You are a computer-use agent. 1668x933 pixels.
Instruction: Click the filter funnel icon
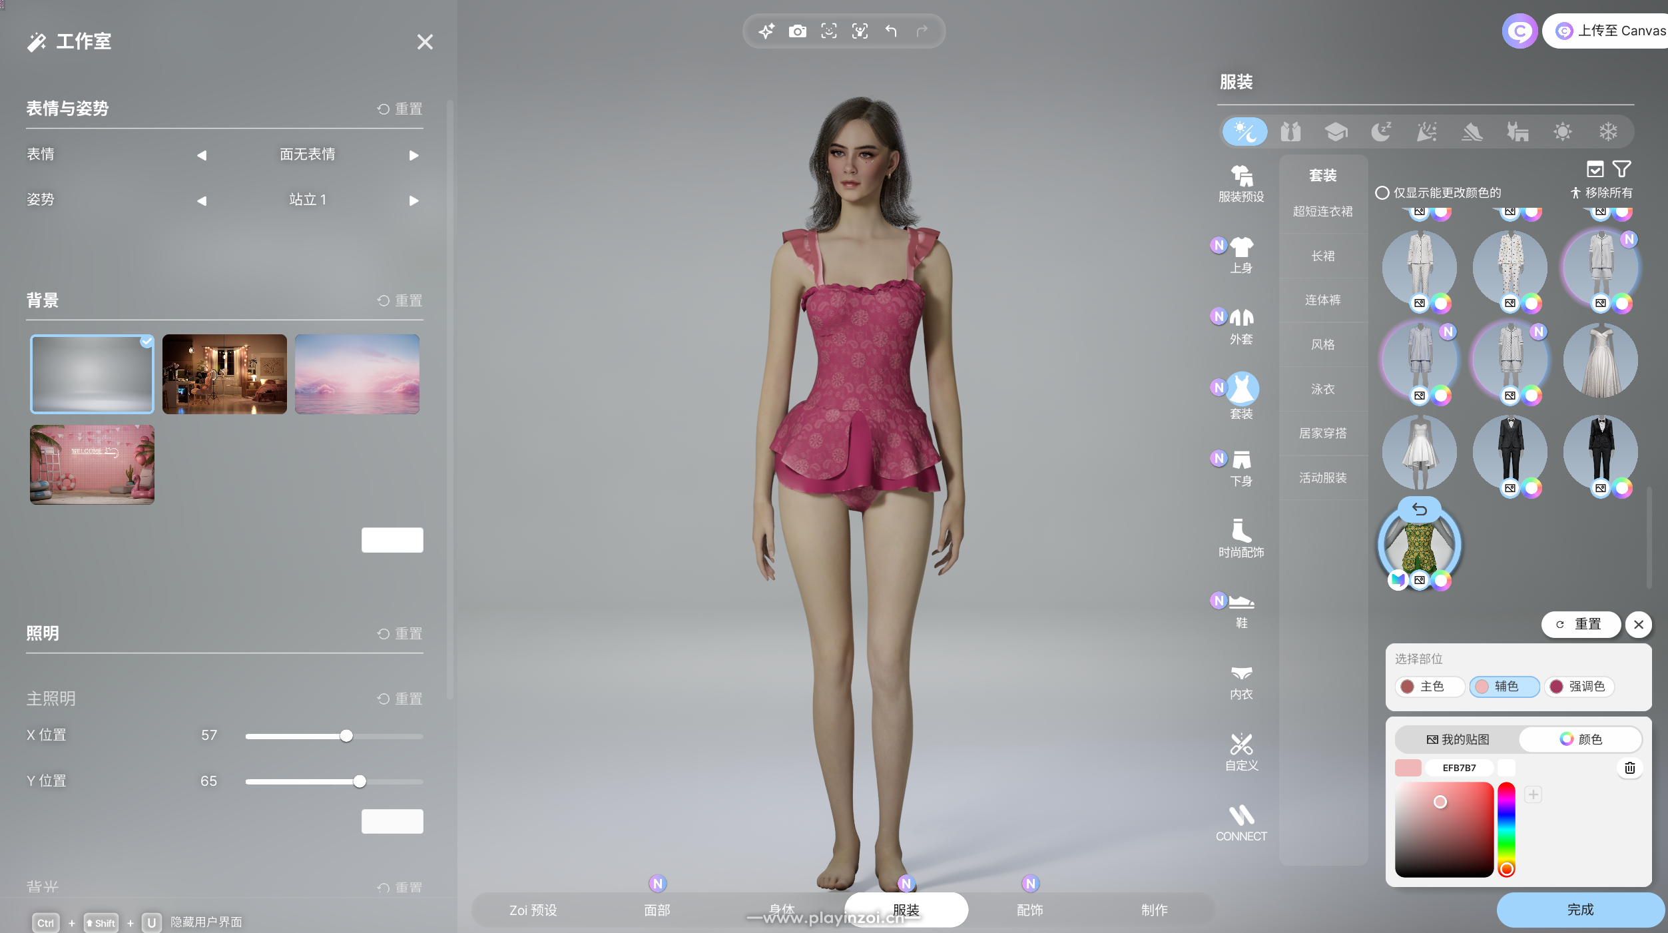tap(1622, 169)
